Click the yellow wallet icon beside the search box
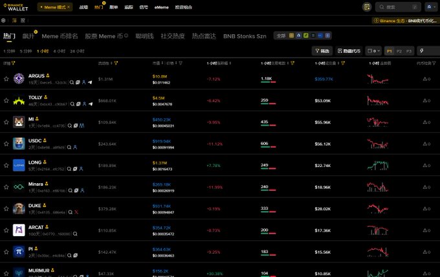This screenshot has width=440, height=277. click(x=367, y=7)
